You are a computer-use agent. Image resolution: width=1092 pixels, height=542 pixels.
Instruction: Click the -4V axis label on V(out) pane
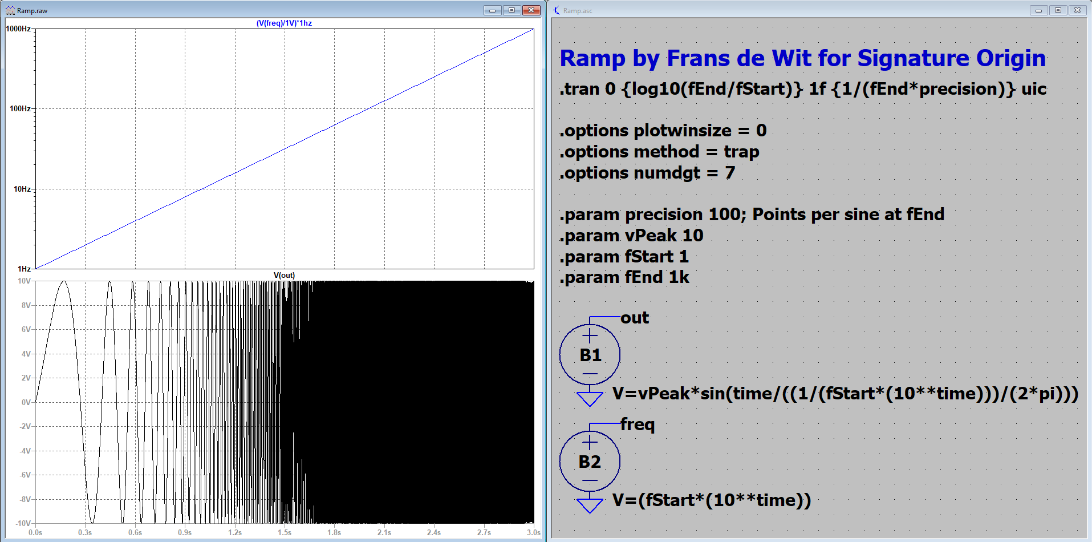coord(25,451)
